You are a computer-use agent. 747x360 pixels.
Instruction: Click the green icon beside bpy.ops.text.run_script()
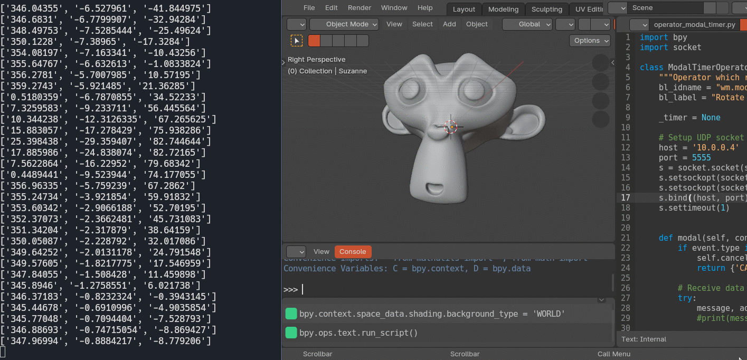(291, 333)
